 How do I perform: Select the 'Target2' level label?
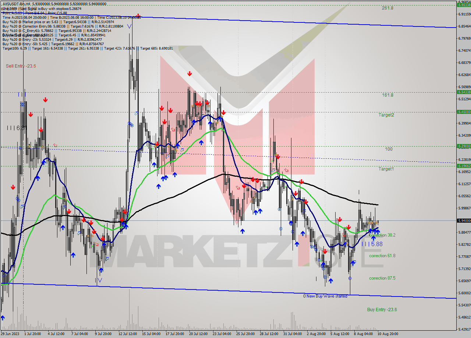[386, 115]
